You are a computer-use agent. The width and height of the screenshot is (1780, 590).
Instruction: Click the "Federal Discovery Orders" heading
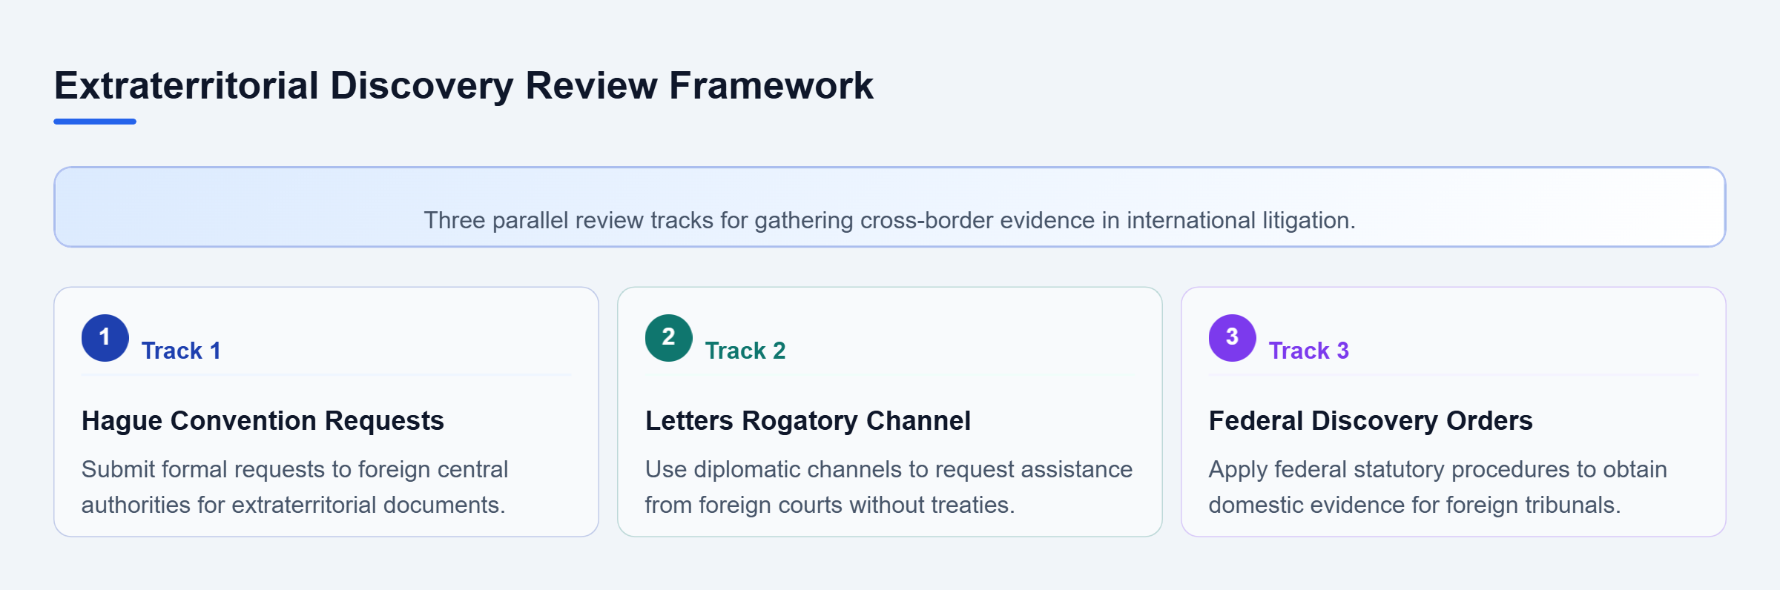[1371, 421]
